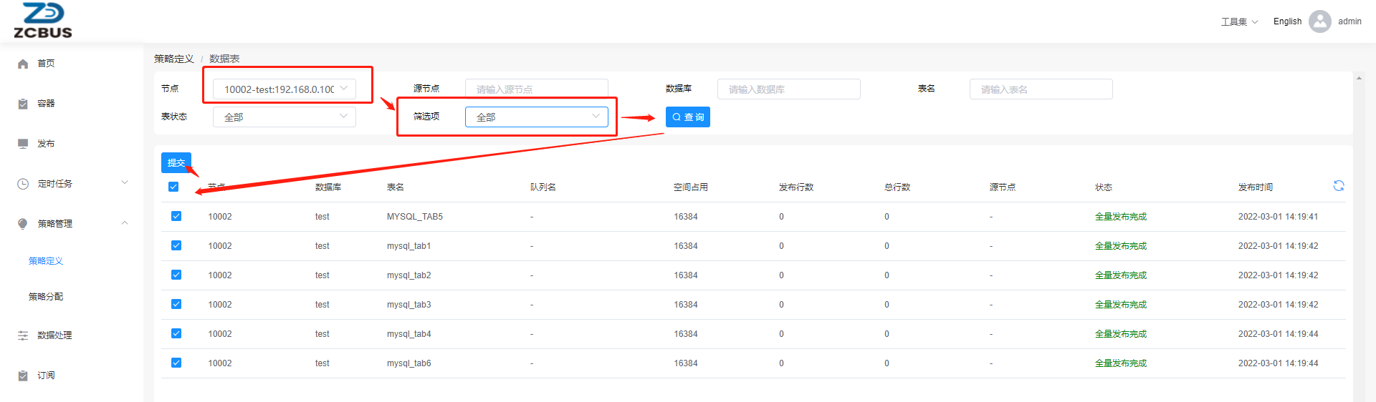Toggle the select-all checkbox in table header
Image resolution: width=1376 pixels, height=402 pixels.
coord(173,187)
